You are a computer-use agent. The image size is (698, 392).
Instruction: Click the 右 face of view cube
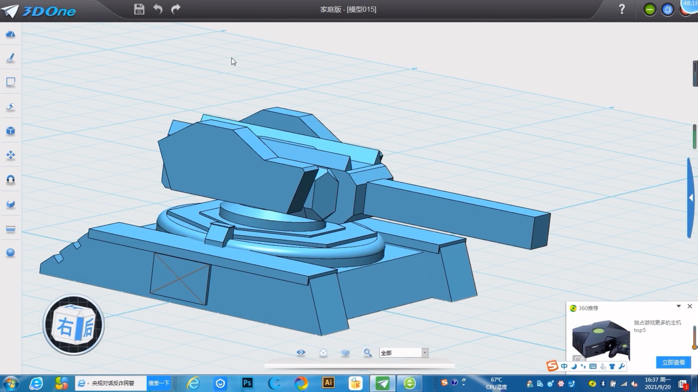click(x=65, y=327)
